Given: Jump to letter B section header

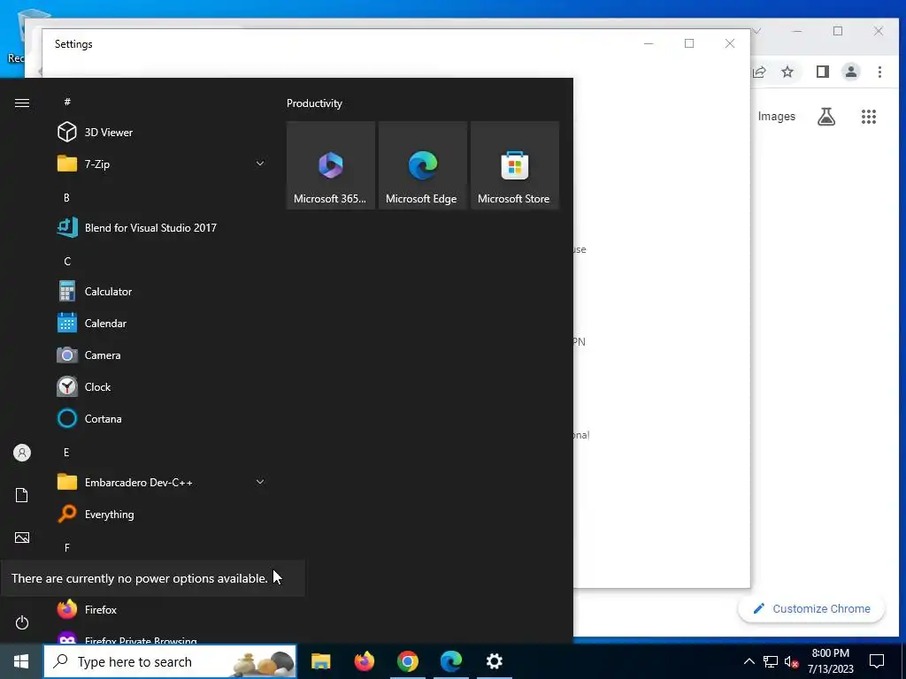Looking at the screenshot, I should (66, 197).
